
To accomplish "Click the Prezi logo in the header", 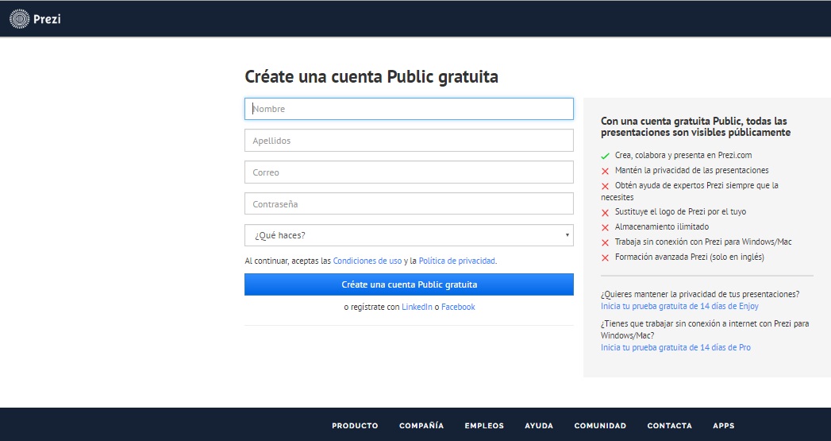I will pyautogui.click(x=35, y=18).
